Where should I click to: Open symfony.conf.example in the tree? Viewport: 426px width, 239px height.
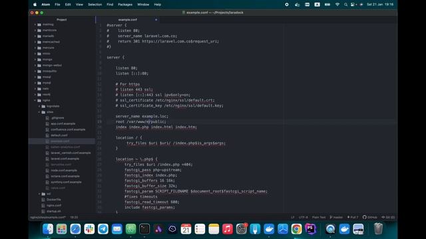[x=66, y=182]
